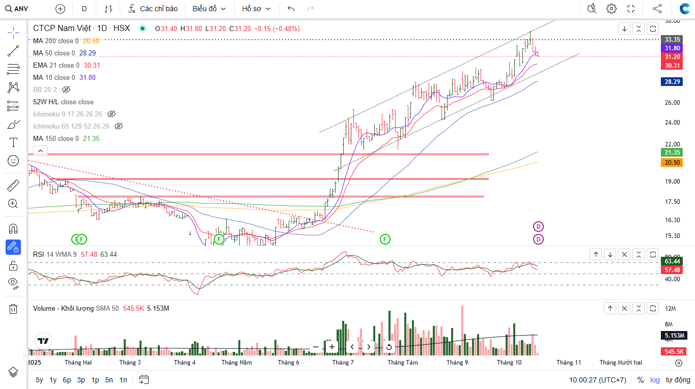Open the ruler measure tool
Image resolution: width=695 pixels, height=389 pixels.
coord(13,186)
